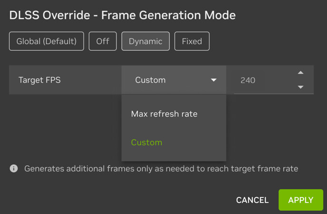
Task: Choose the Fixed frame generation mode
Action: tap(192, 41)
